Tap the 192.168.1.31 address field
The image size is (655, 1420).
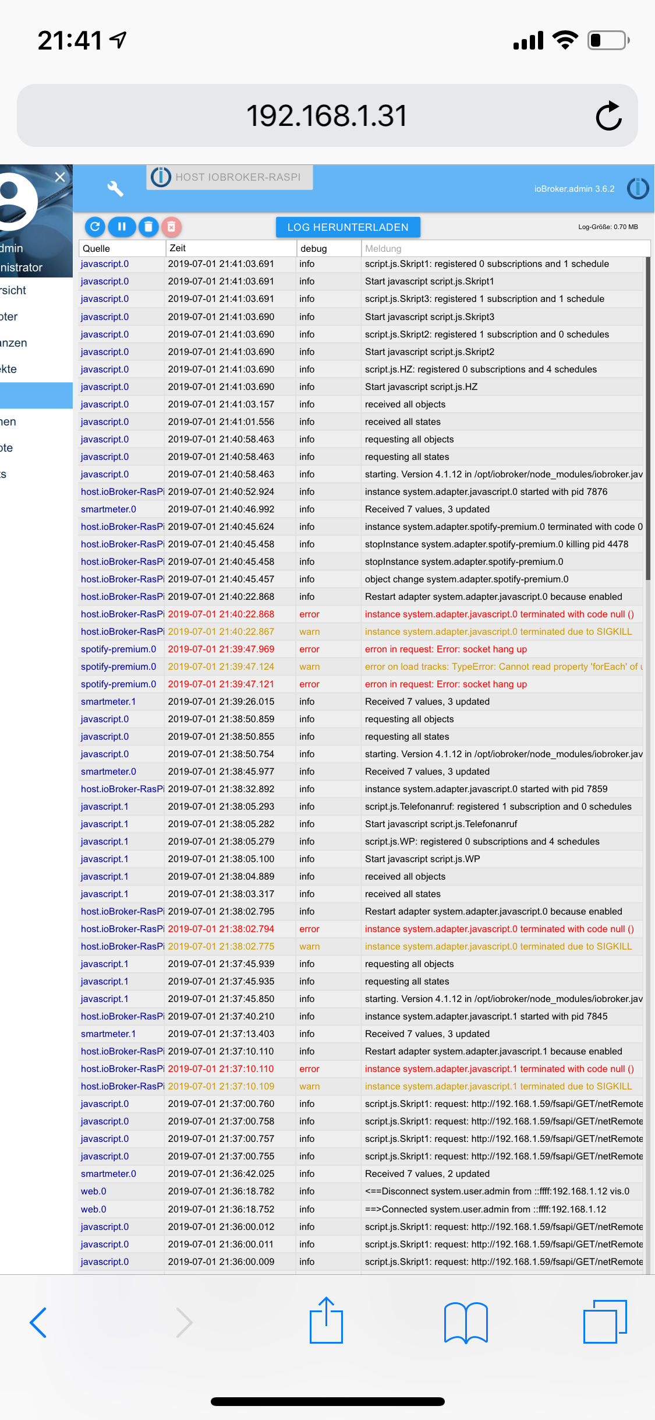pyautogui.click(x=327, y=115)
